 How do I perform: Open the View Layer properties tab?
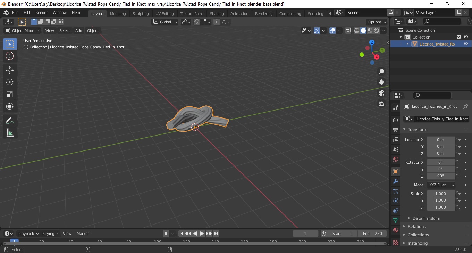coord(396,140)
